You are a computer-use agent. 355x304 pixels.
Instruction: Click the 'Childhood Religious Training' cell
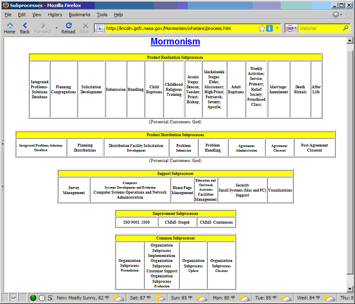(174, 89)
